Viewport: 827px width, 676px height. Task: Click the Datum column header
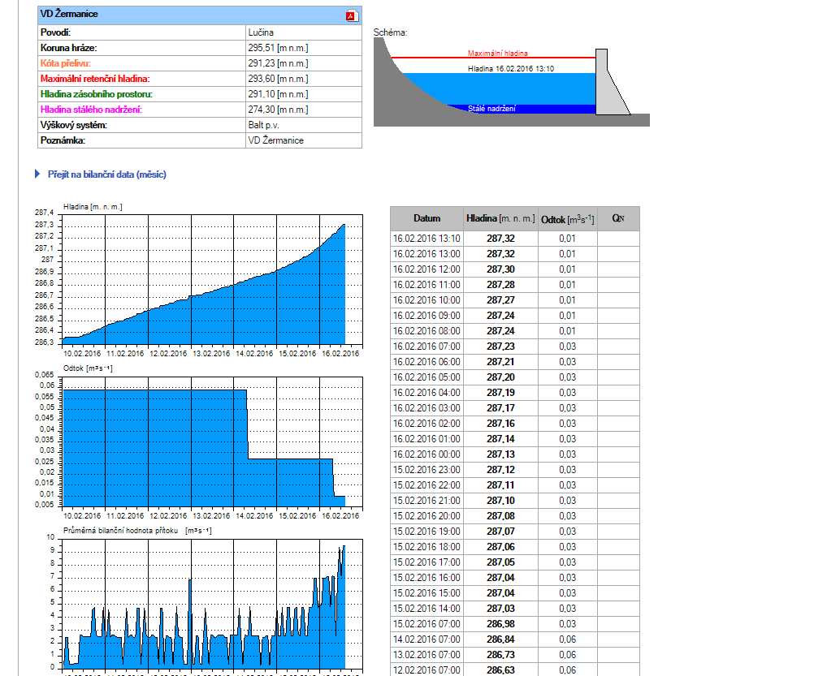pos(426,218)
